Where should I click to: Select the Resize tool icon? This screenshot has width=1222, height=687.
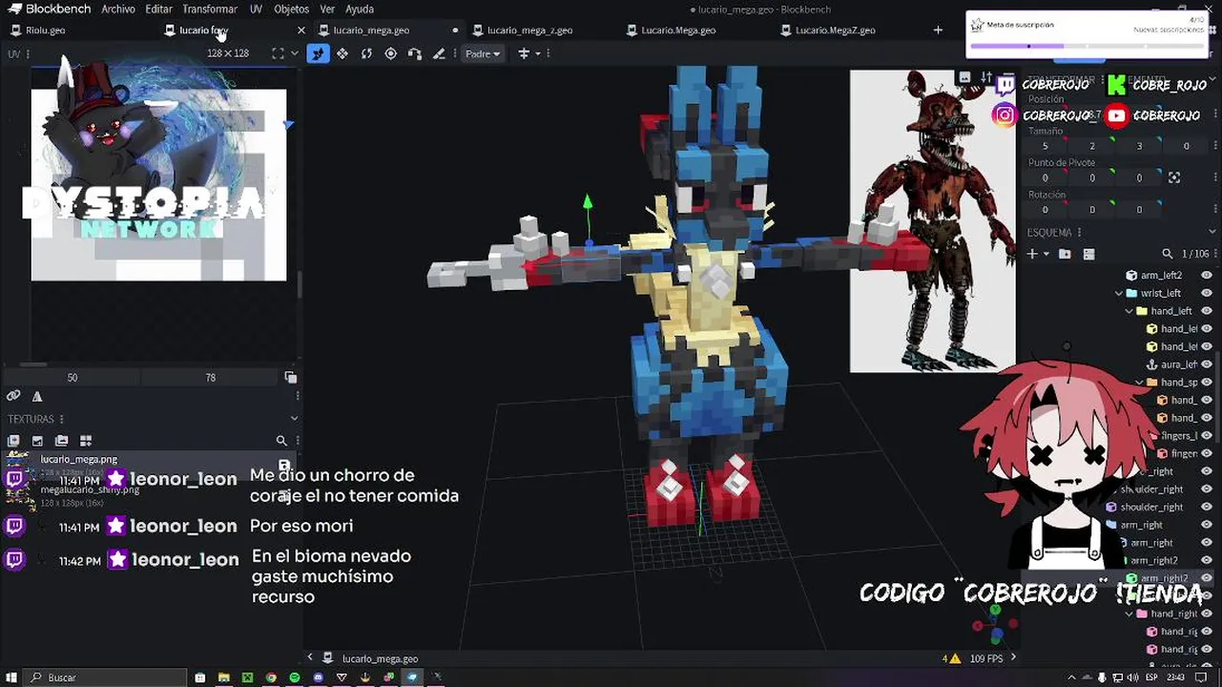(x=342, y=53)
